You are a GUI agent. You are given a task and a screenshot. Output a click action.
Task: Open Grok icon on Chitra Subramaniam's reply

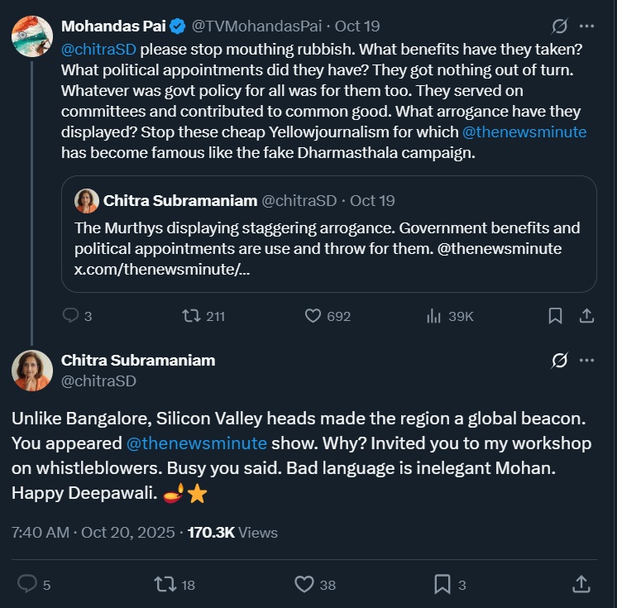pyautogui.click(x=559, y=361)
